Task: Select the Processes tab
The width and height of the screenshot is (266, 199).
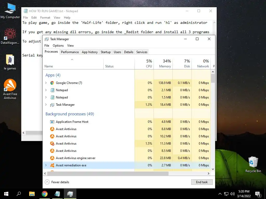Action: point(51,52)
